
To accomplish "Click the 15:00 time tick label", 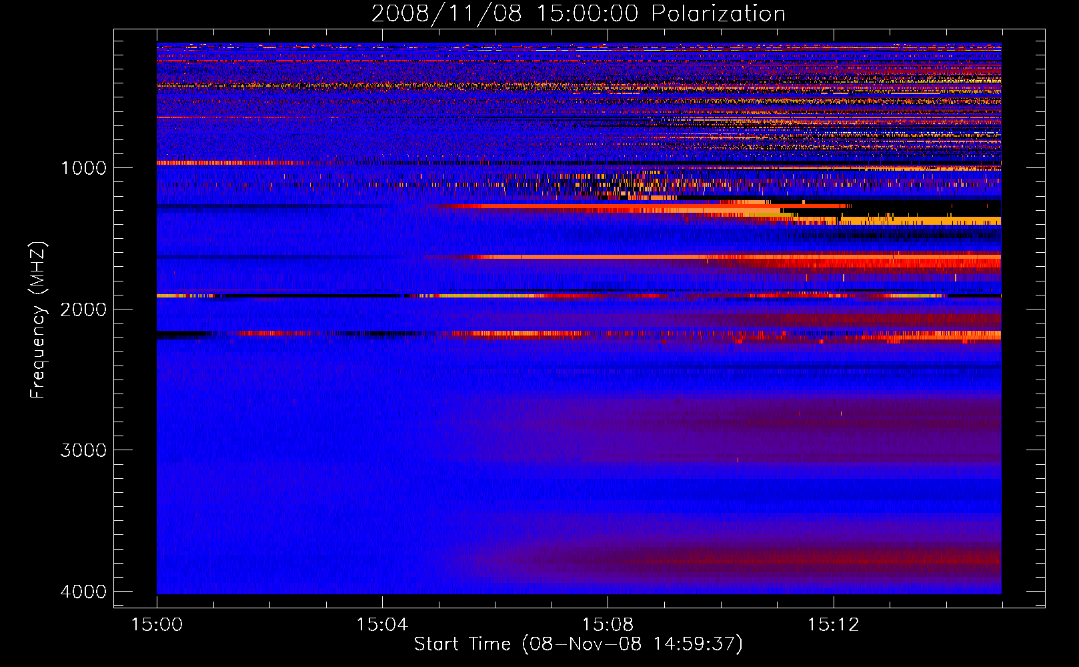I will [157, 624].
